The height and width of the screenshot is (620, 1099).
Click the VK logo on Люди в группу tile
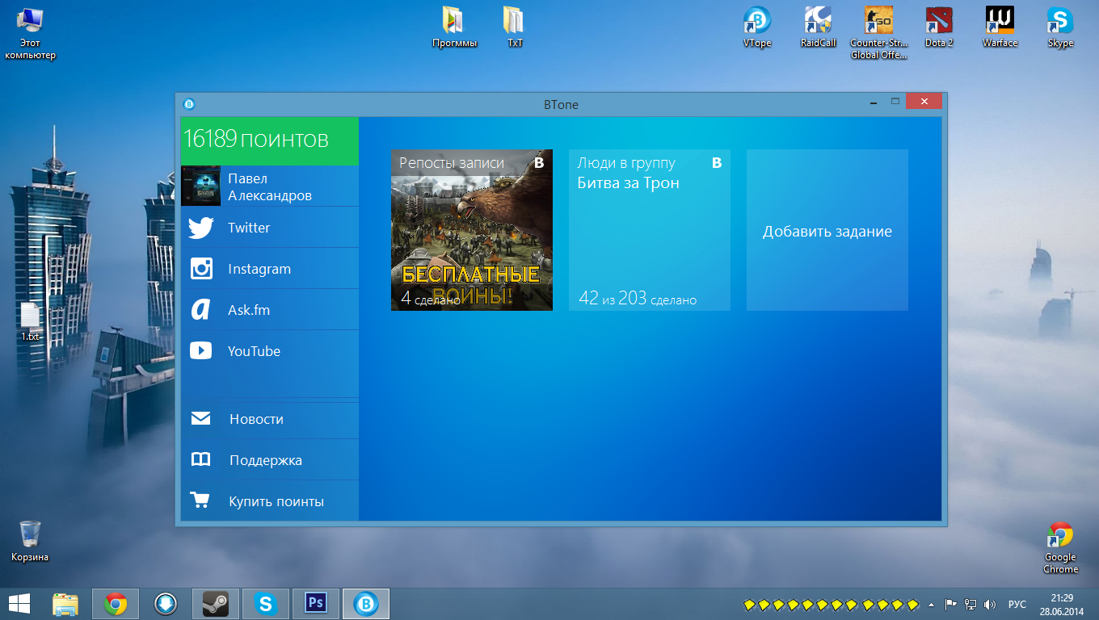(717, 163)
